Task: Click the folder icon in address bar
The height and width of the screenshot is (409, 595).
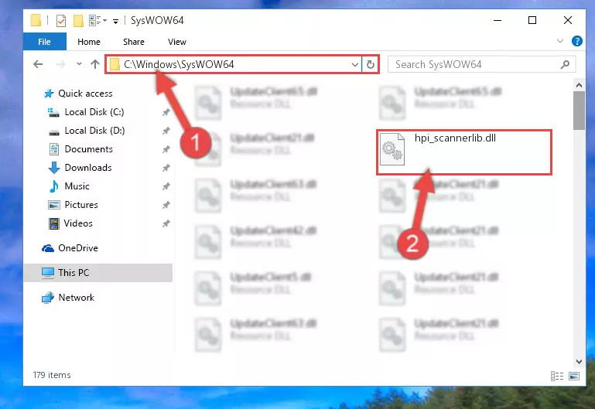Action: tap(115, 64)
